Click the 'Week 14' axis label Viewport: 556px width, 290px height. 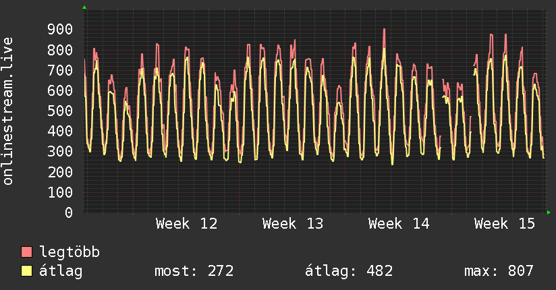[399, 224]
